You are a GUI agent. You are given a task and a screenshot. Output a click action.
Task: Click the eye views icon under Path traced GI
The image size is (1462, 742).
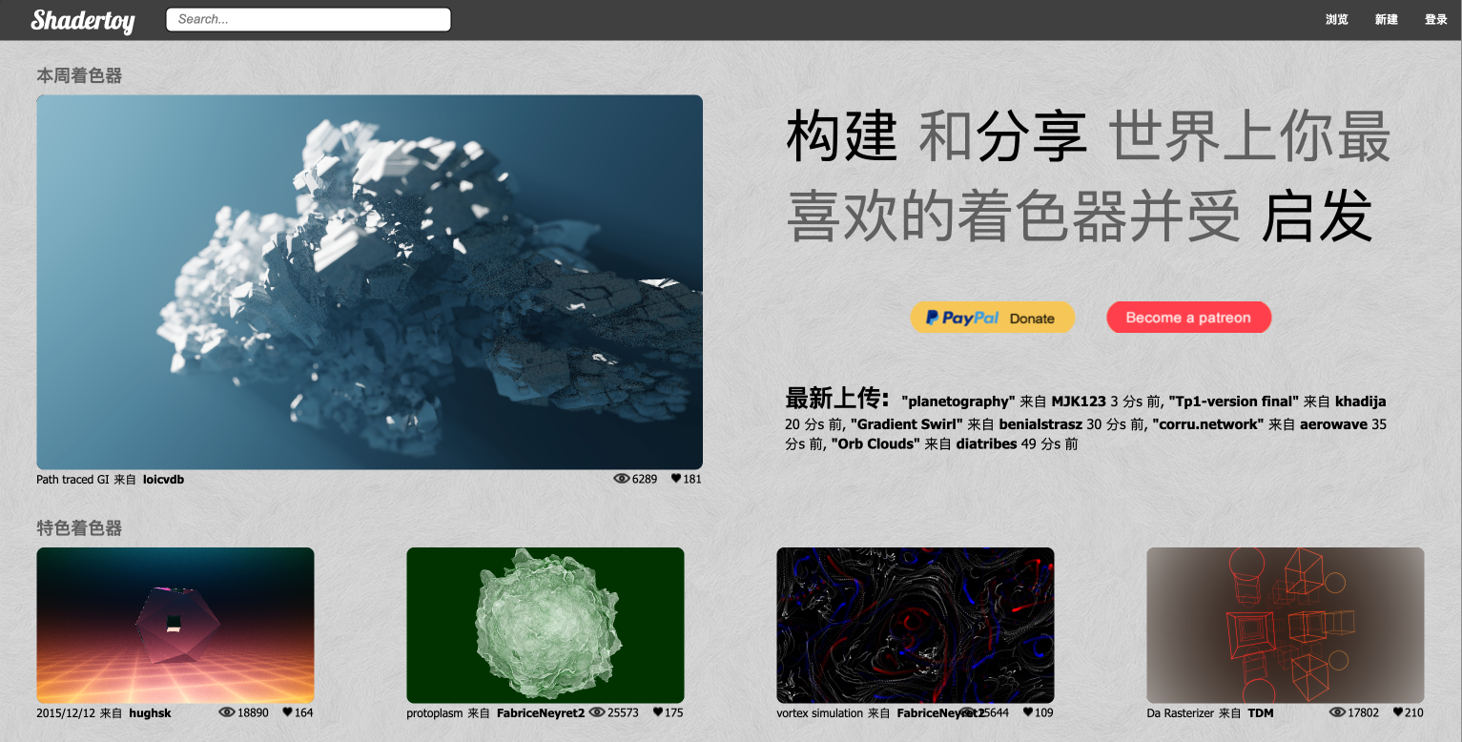622,479
